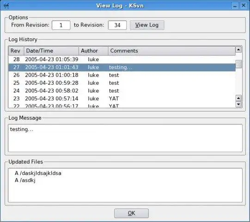Click updated file A /asdkj
250x222 pixels.
(x=25, y=180)
